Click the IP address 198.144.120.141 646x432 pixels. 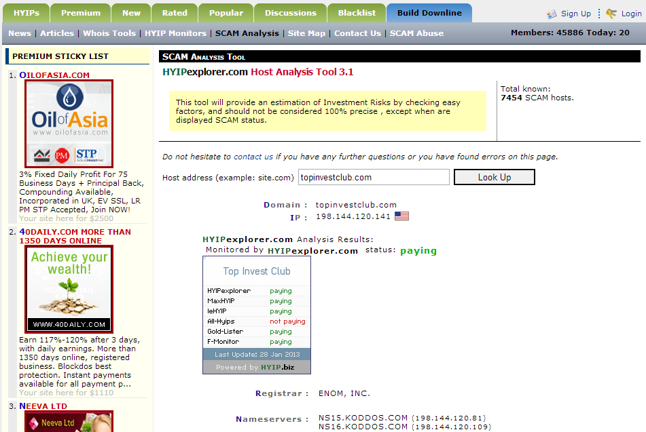tap(353, 216)
